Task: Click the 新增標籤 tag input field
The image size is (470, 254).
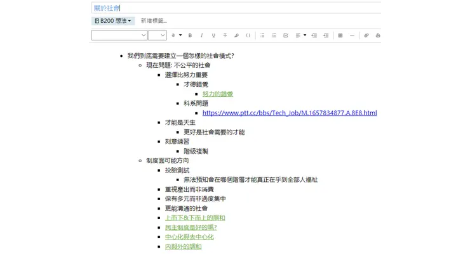Action: click(154, 21)
